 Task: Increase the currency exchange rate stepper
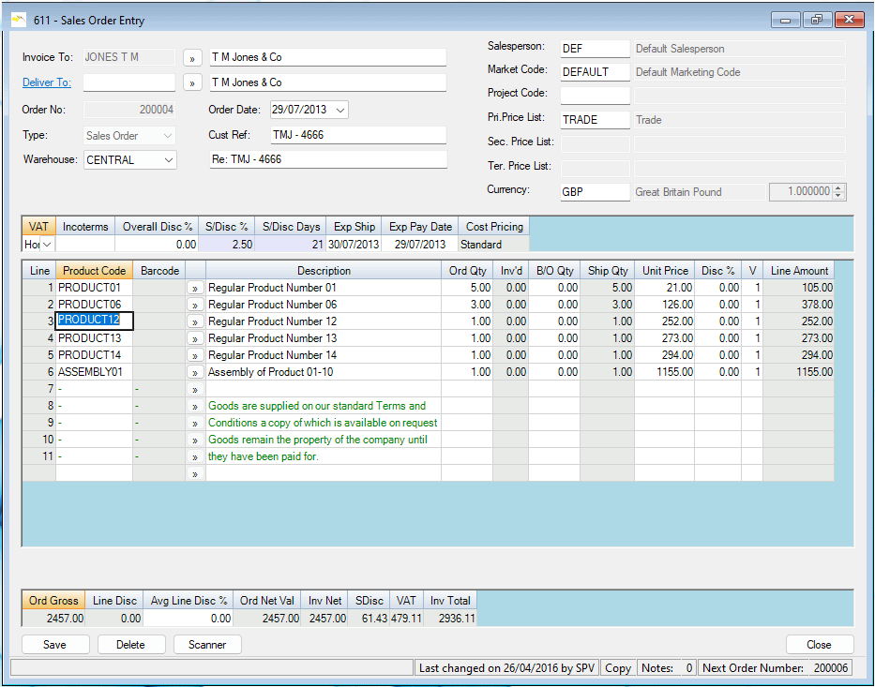tap(838, 187)
